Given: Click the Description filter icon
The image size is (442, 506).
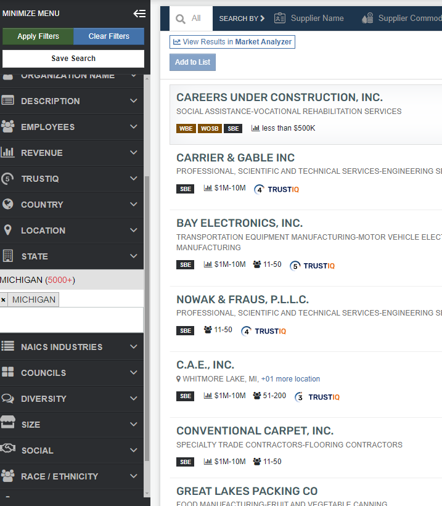Looking at the screenshot, I should click(x=8, y=100).
